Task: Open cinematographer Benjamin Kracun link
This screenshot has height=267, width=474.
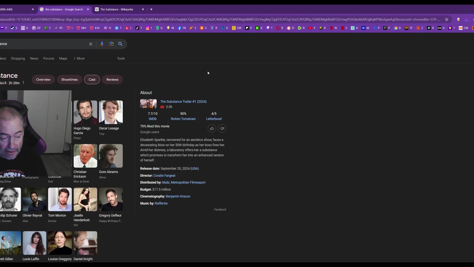Action: click(178, 196)
